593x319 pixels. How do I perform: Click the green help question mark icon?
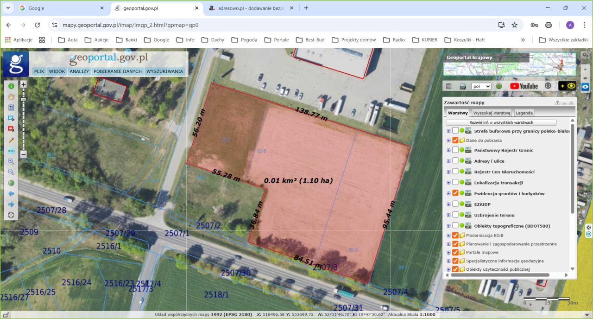[499, 86]
